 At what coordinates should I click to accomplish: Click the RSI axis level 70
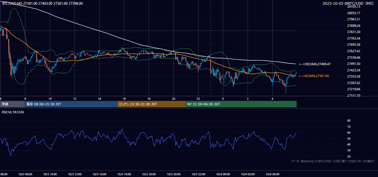pyautogui.click(x=349, y=127)
